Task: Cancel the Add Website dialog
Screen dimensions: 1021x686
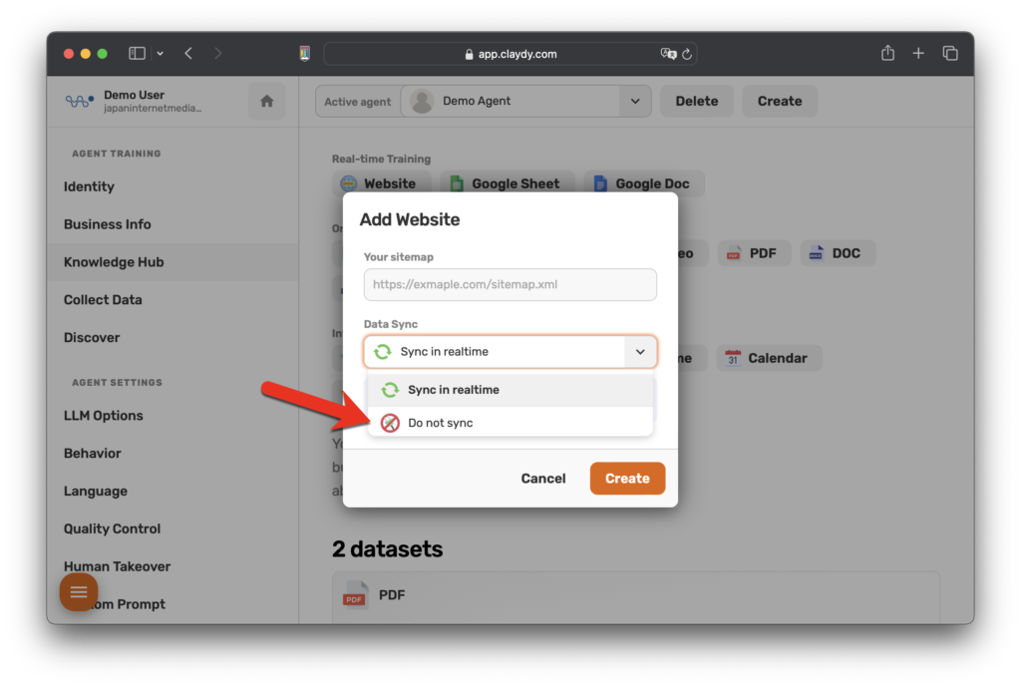Action: tap(543, 479)
